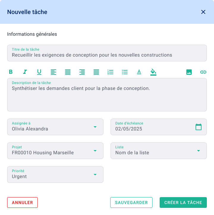This screenshot has width=214, height=215.
Task: Insert a bulleted list
Action: click(125, 72)
